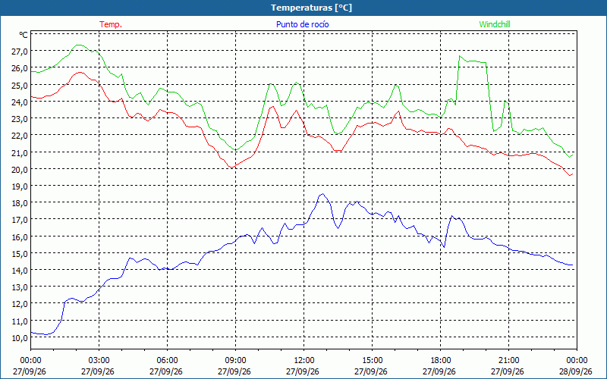Viewport: 607px width, 379px height.
Task: Click the 27,0 y-axis value
Action: 20,52
